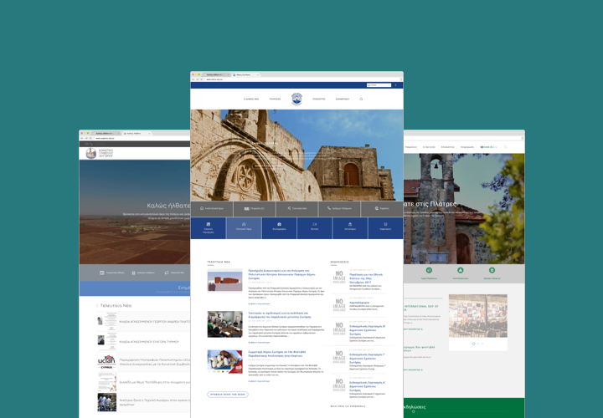Open 'Ο ΔΗΜΟΣ ΜΑΣ' menu in center site
Image resolution: width=603 pixels, height=418 pixels.
pos(251,99)
